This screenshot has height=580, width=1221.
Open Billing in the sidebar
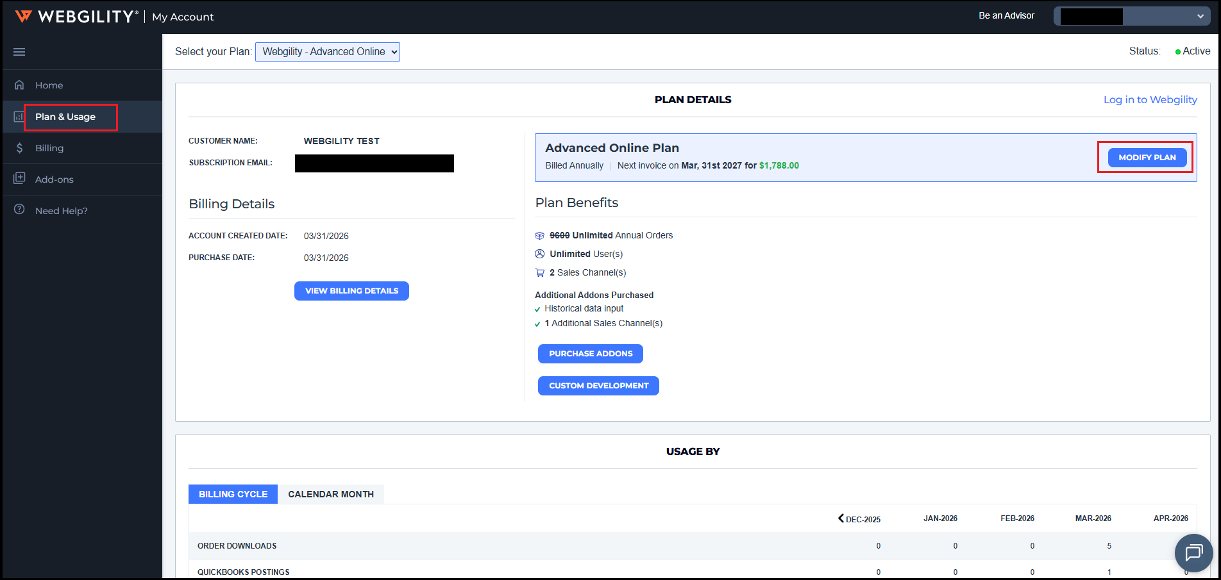[49, 148]
